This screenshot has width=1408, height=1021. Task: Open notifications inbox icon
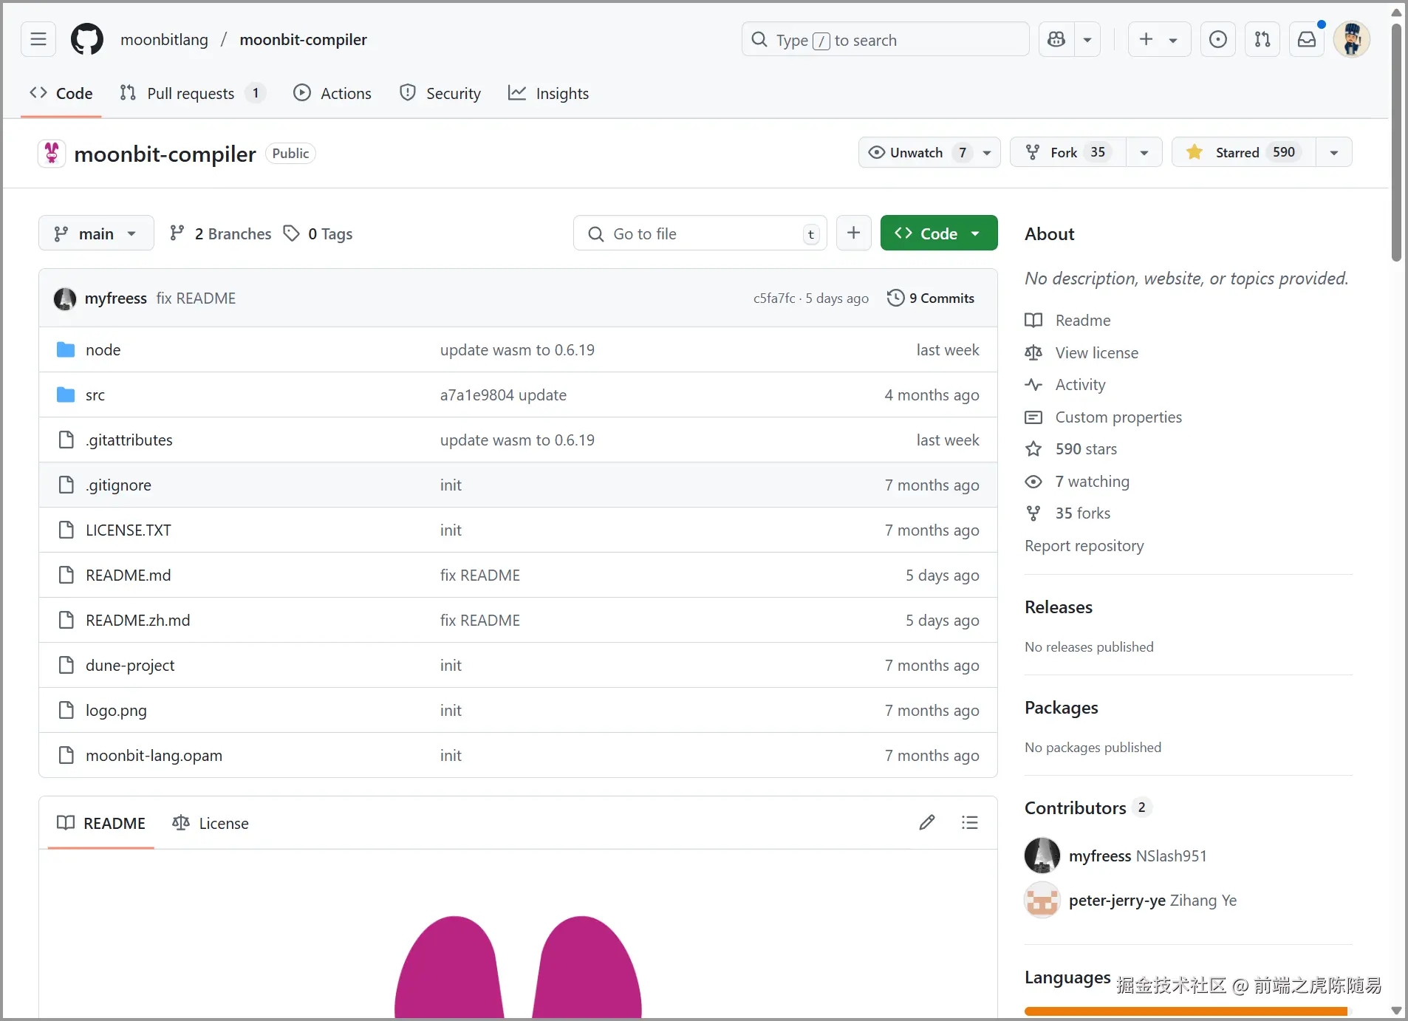pos(1307,39)
